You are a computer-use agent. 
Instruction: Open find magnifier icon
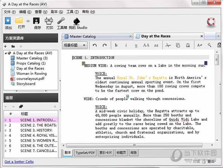209,45
